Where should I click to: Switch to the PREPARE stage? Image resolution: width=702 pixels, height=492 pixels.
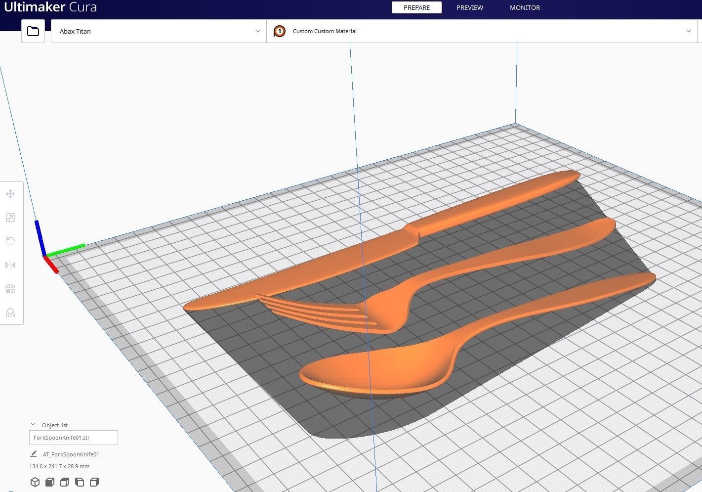point(416,7)
